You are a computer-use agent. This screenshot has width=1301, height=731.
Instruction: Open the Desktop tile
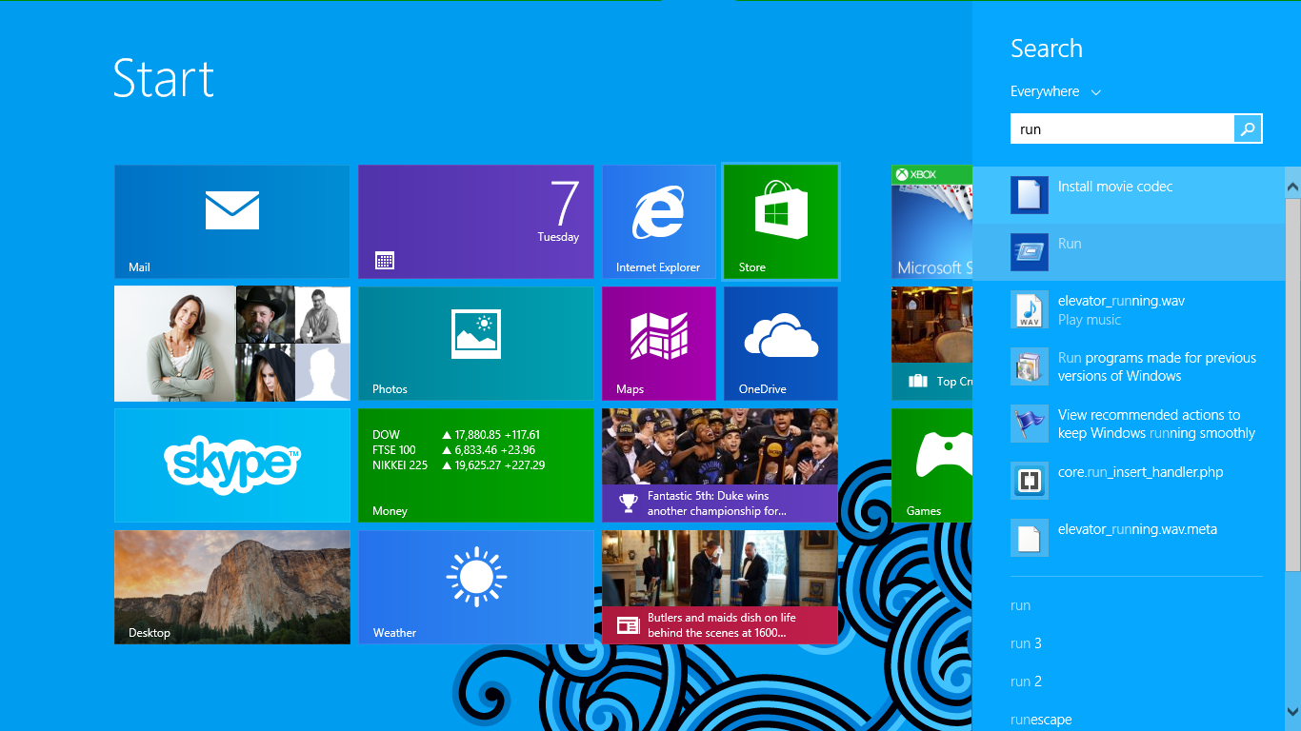[x=232, y=587]
